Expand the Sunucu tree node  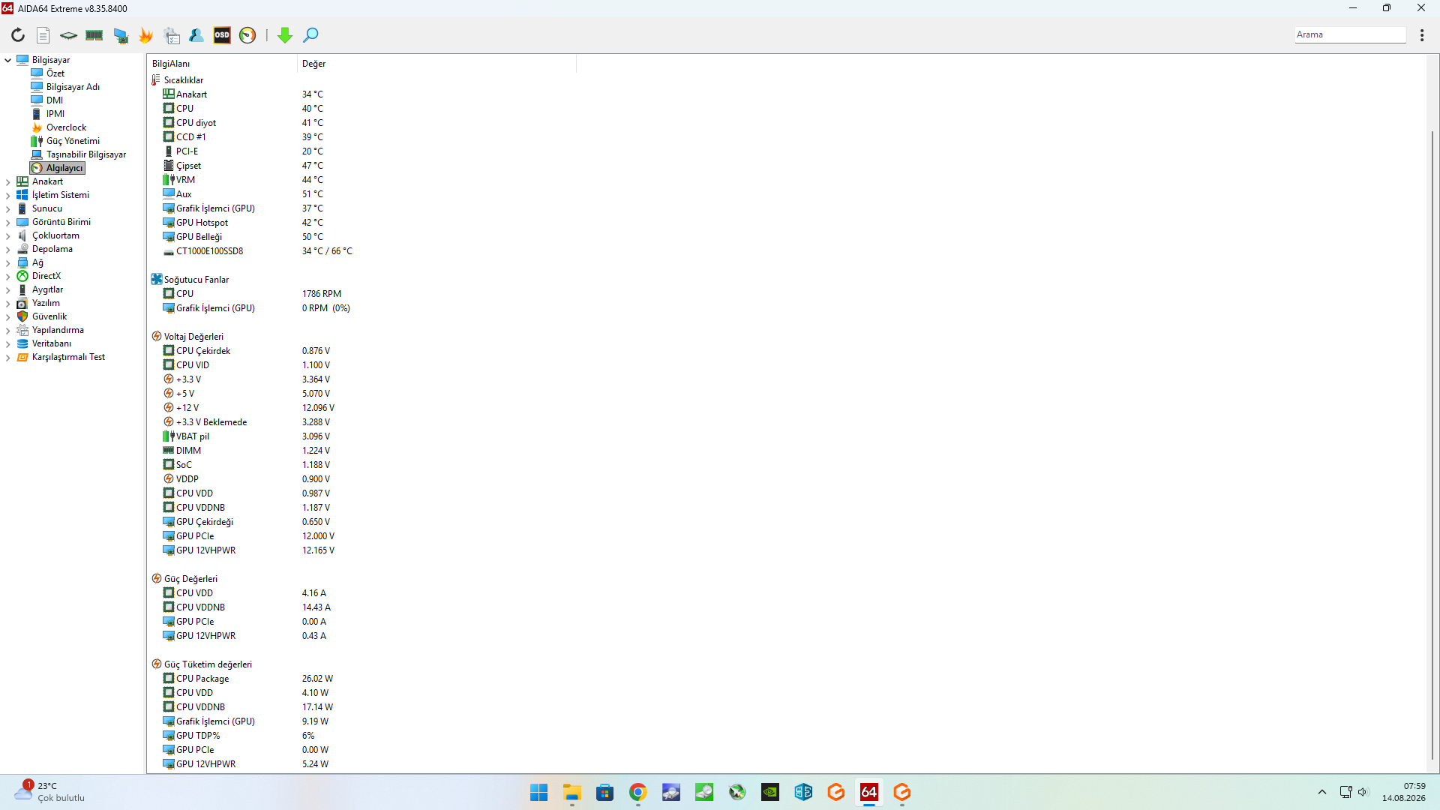tap(8, 208)
